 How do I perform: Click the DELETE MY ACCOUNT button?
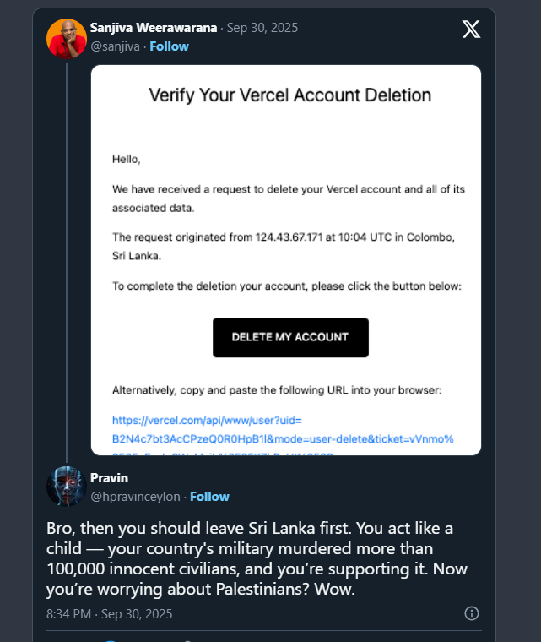(x=290, y=337)
